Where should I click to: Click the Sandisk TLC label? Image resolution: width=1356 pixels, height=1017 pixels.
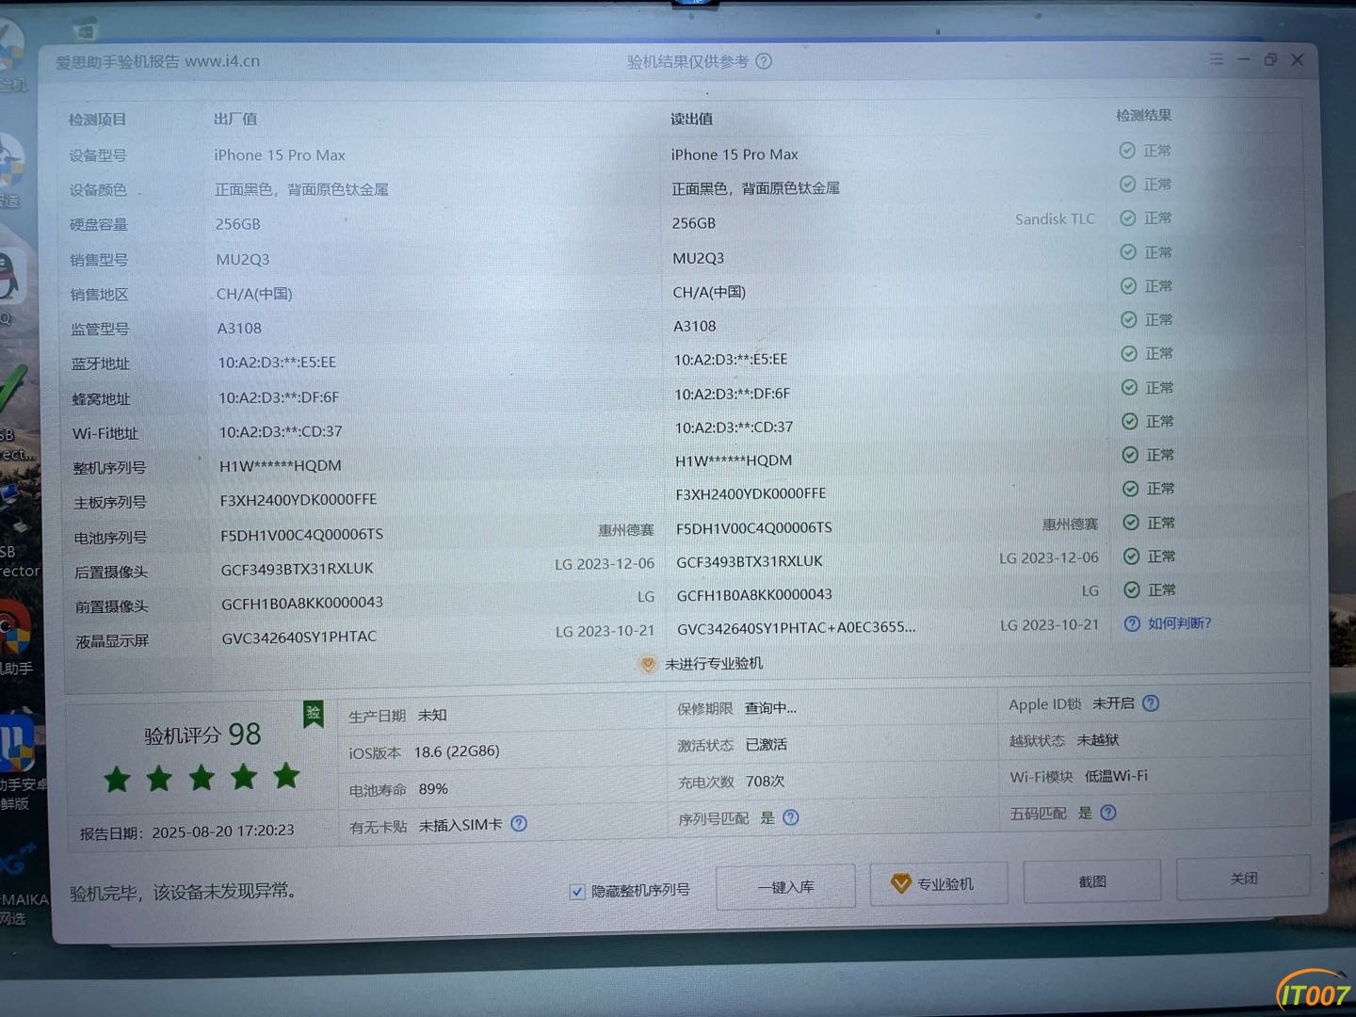pyautogui.click(x=1055, y=219)
